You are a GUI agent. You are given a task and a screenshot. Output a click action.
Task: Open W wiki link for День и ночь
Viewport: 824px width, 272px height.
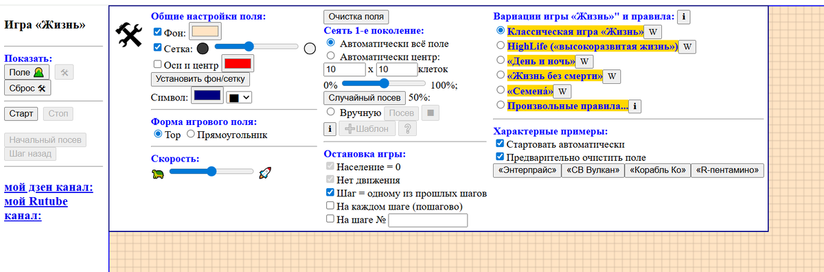[x=584, y=61]
